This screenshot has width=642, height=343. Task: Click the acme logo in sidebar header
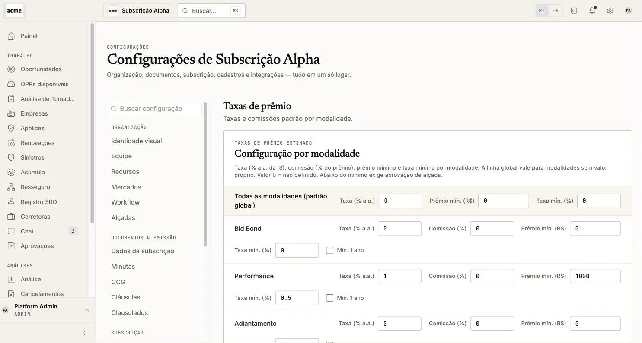point(15,11)
